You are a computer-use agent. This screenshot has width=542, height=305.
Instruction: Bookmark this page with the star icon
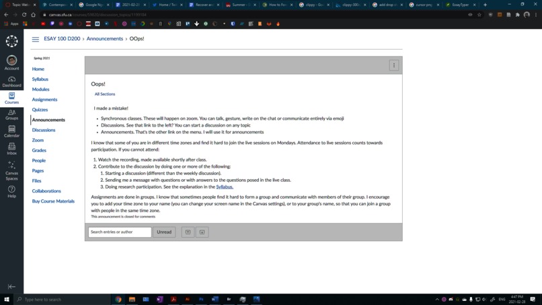click(x=479, y=15)
